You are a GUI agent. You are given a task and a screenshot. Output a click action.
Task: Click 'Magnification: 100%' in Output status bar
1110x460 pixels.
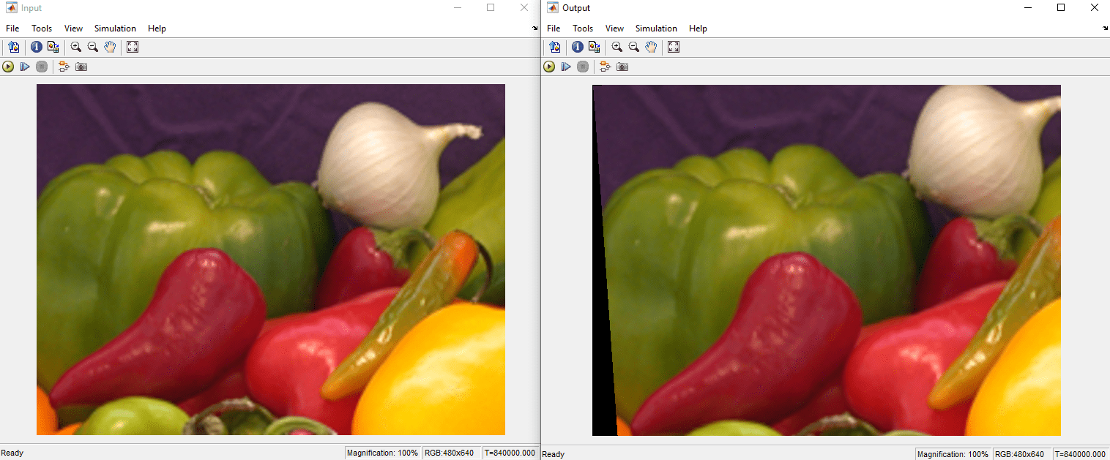(x=953, y=454)
